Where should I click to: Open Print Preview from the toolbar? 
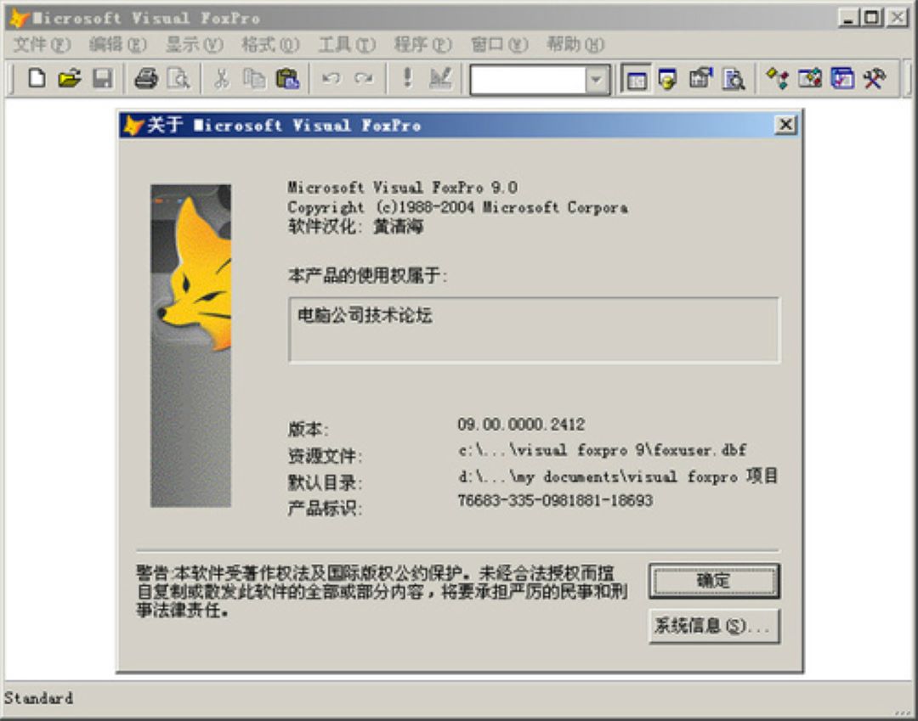(179, 79)
